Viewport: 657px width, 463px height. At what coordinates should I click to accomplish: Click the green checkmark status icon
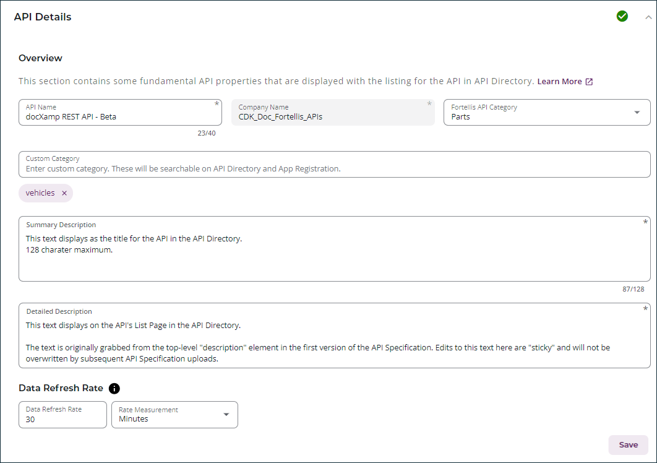[622, 16]
